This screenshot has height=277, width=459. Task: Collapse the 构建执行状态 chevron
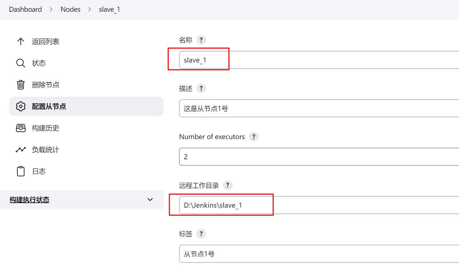pyautogui.click(x=150, y=199)
